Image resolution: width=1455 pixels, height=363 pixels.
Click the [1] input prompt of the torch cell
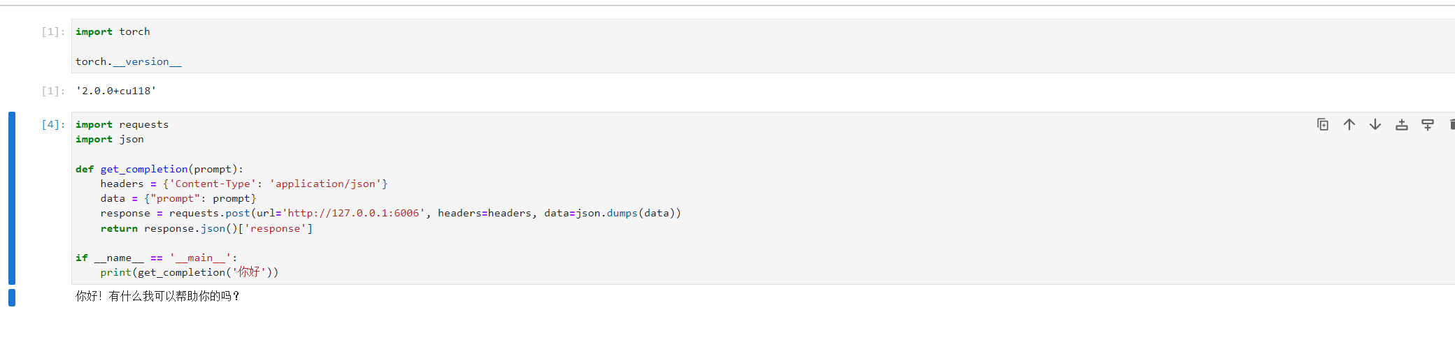pyautogui.click(x=52, y=31)
